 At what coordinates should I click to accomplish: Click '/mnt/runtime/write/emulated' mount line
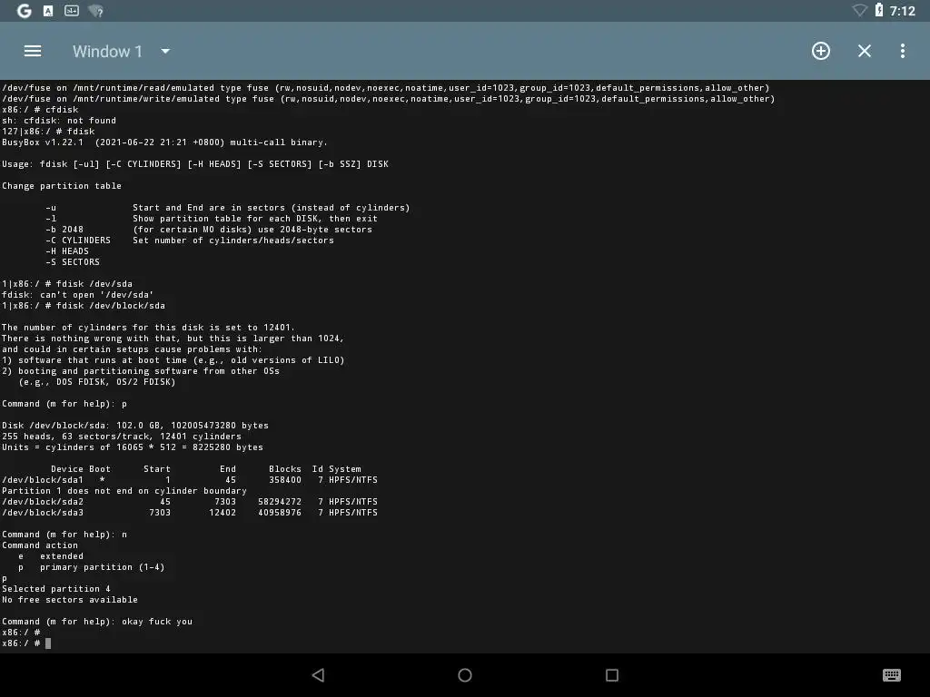pos(388,98)
